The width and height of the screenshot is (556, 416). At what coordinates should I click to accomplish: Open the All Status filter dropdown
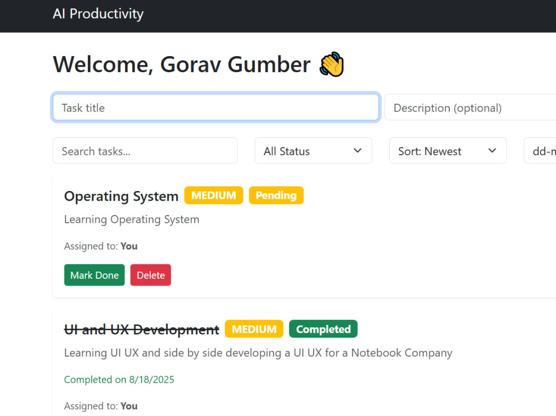tap(313, 151)
